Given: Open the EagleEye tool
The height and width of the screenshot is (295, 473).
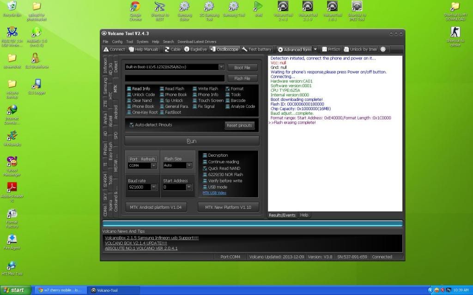Looking at the screenshot, I should pos(195,49).
